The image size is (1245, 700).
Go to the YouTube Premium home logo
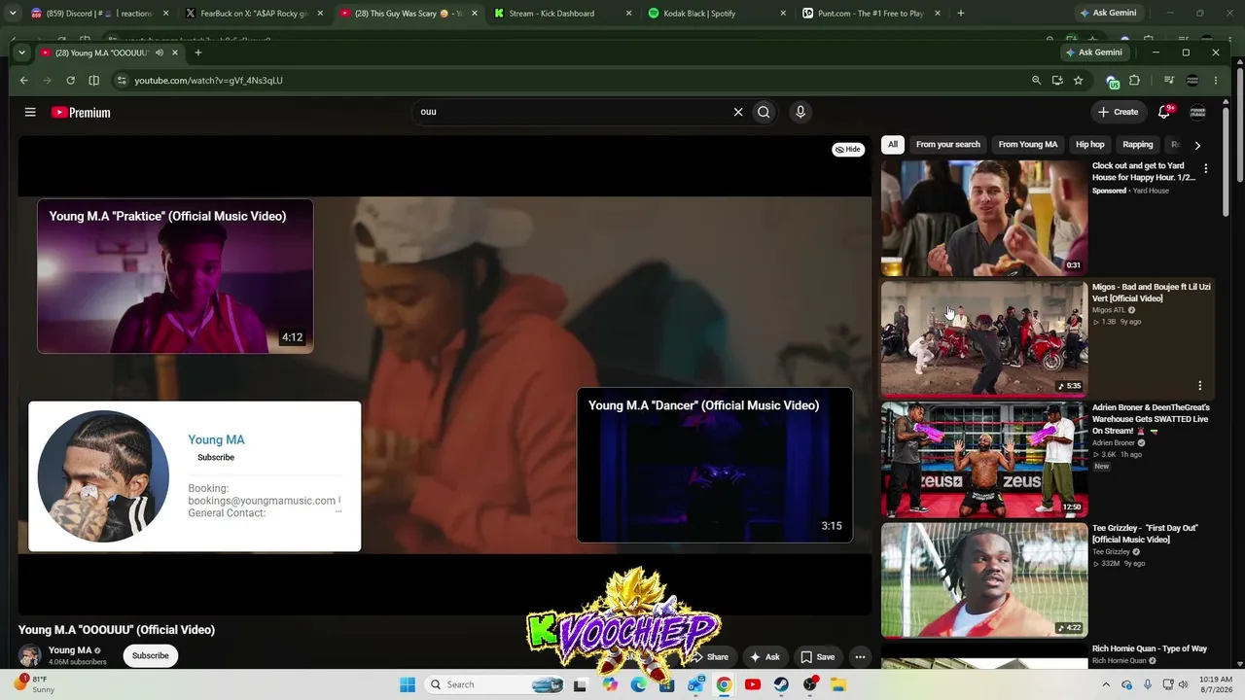[x=81, y=113]
